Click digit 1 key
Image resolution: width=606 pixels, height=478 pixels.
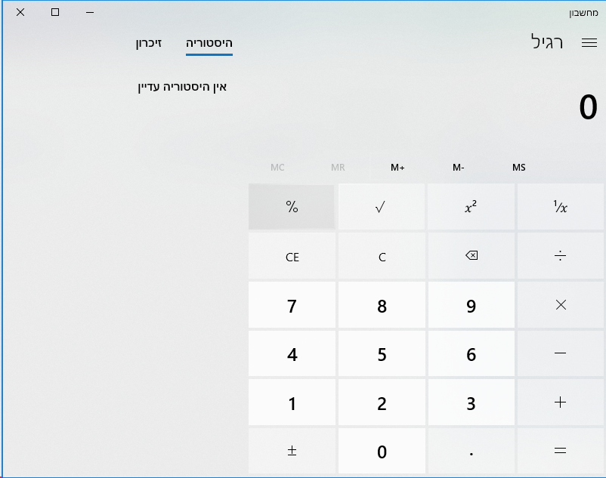click(x=292, y=402)
